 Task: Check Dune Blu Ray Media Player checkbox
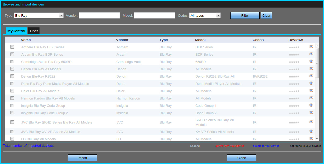[12, 84]
